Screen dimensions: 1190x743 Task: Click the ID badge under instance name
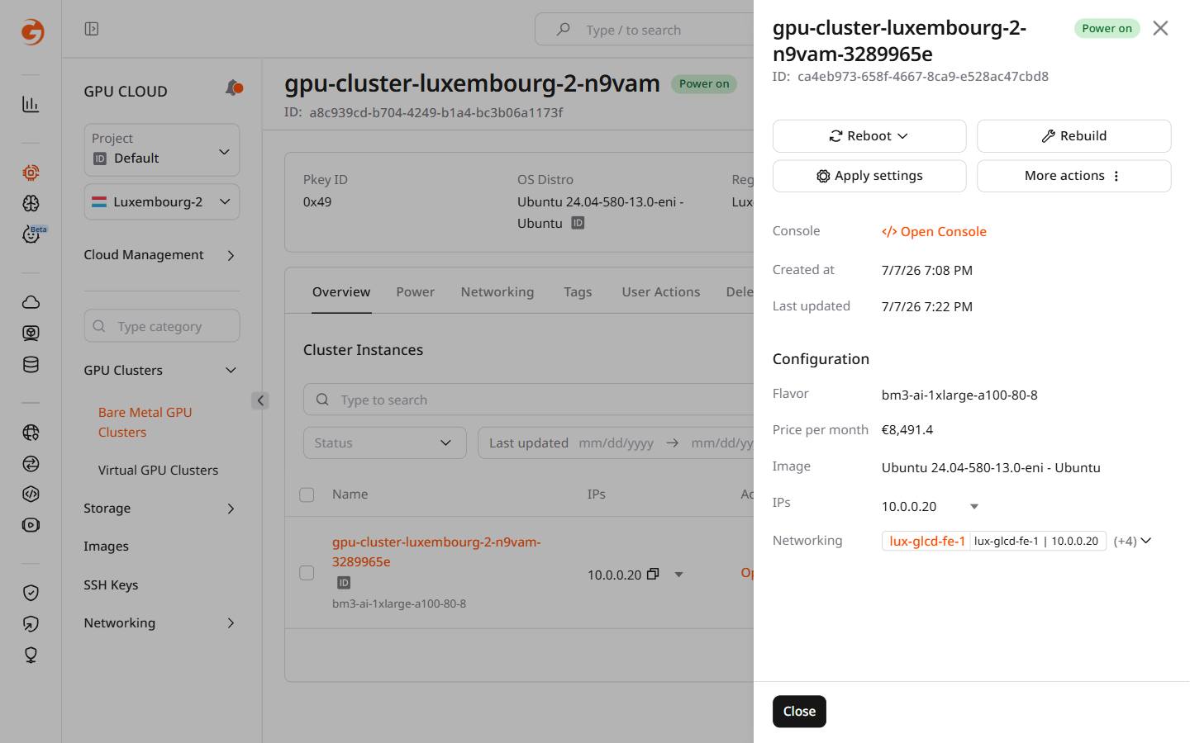(x=344, y=583)
